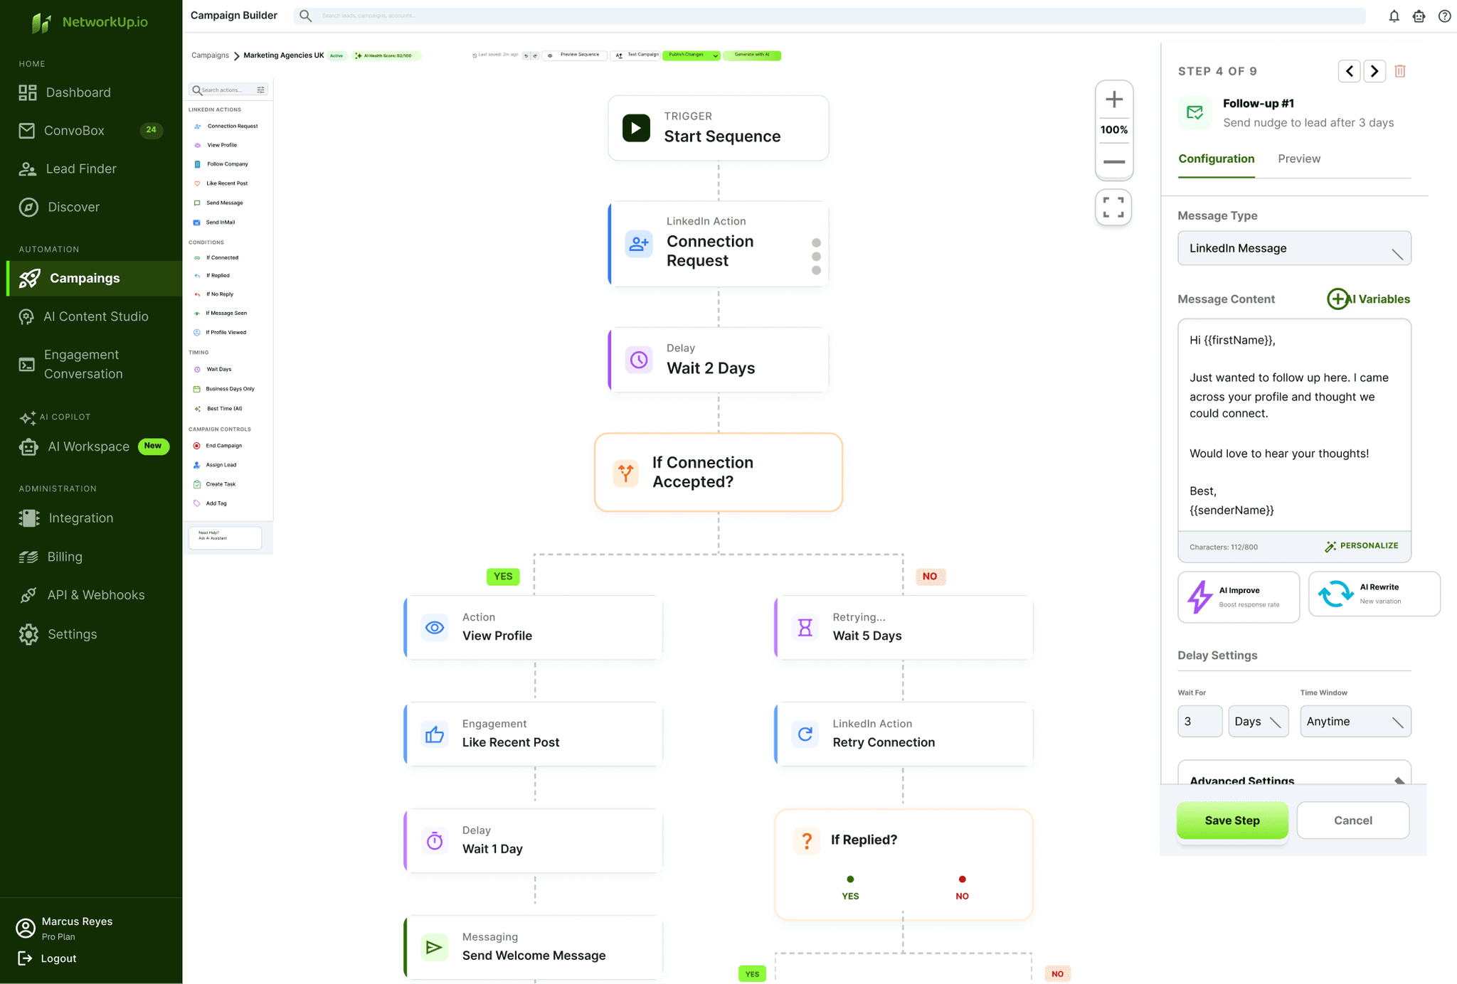Open Connection Request three-dot menu
The image size is (1457, 984).
(x=816, y=257)
